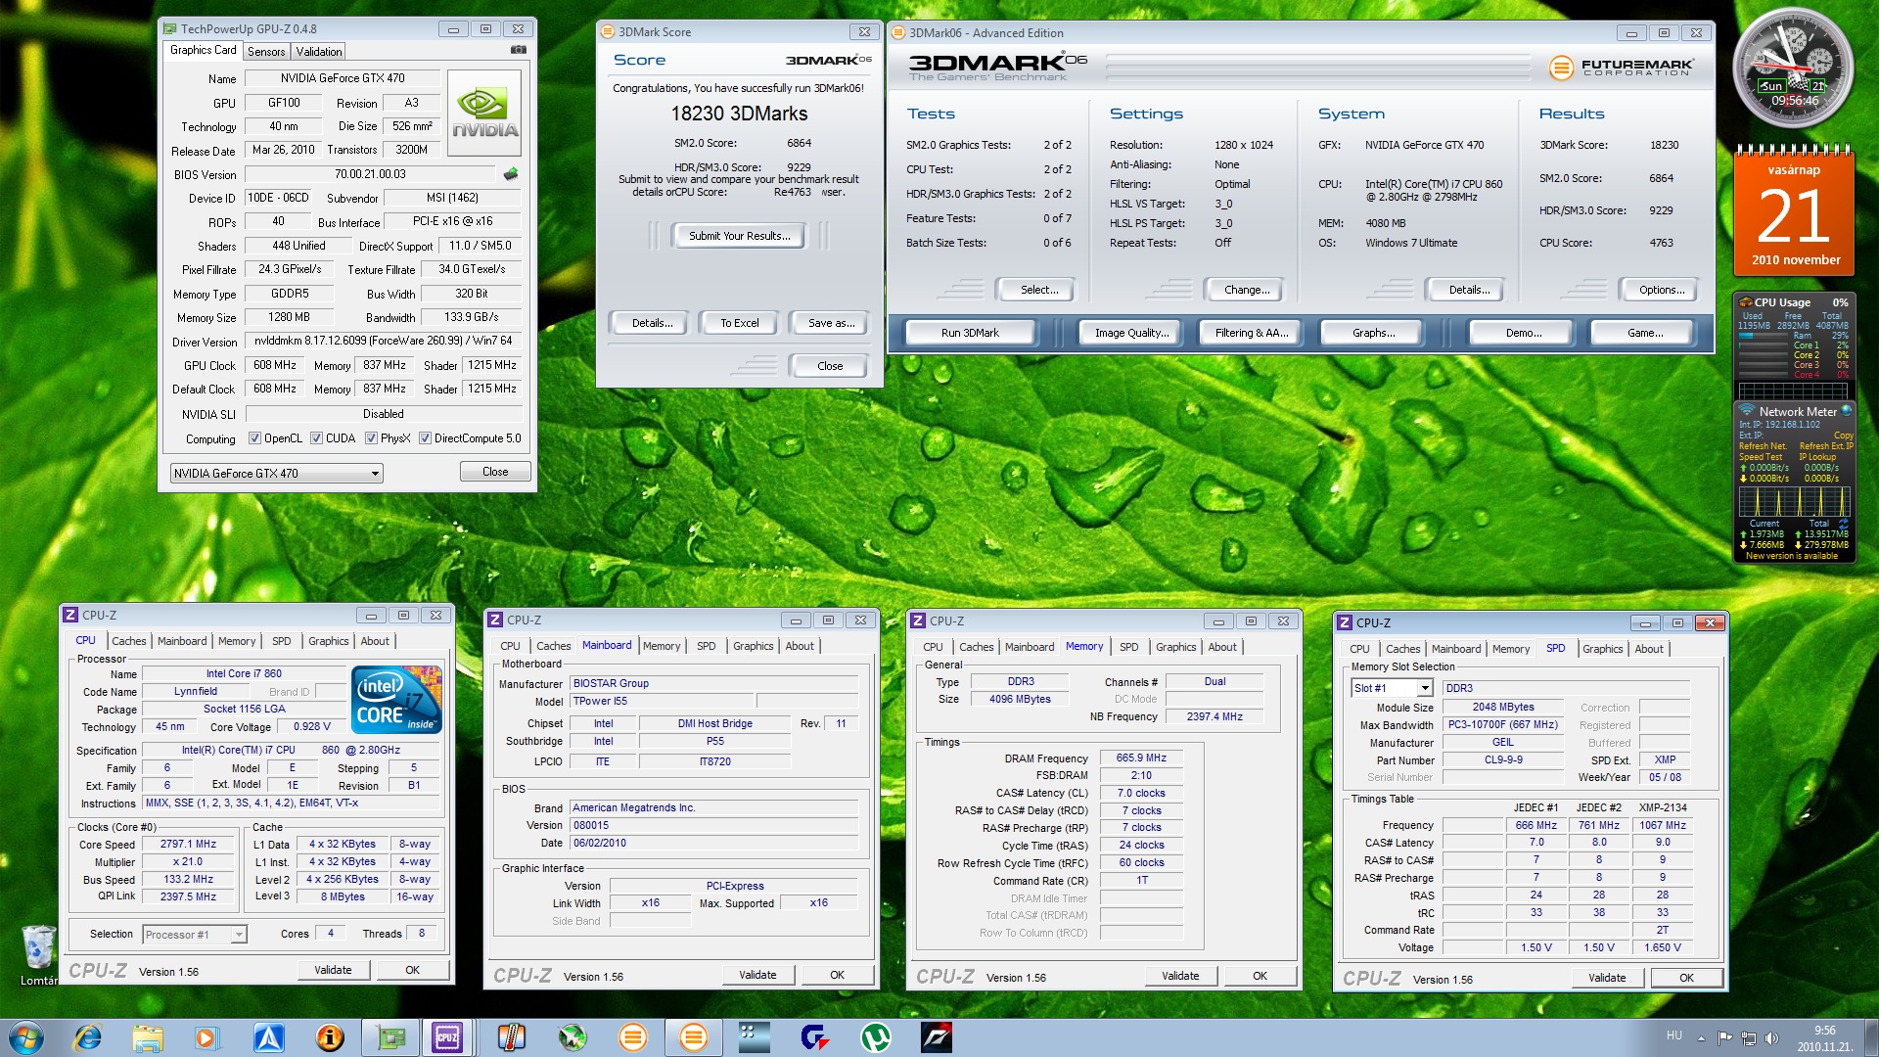The height and width of the screenshot is (1057, 1879).
Task: Switch to the Sensors tab in GPU-Z
Action: pos(266,52)
